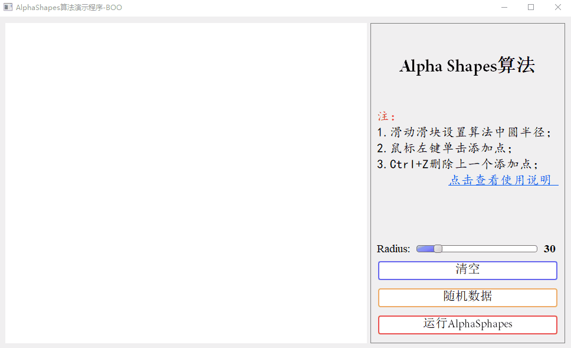571x348 pixels.
Task: Clear all points with the 清空 button
Action: click(x=468, y=270)
